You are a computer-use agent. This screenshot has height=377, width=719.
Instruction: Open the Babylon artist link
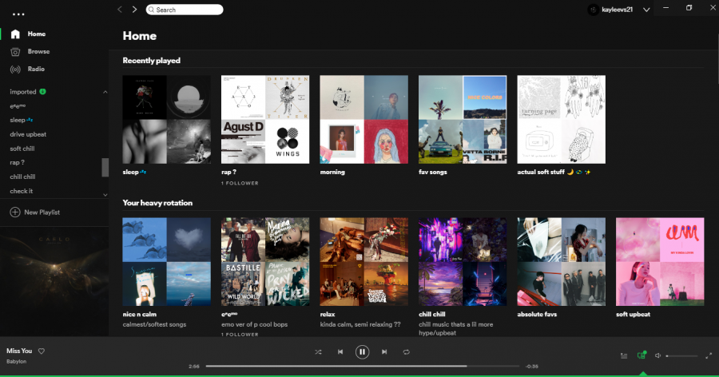coord(17,361)
